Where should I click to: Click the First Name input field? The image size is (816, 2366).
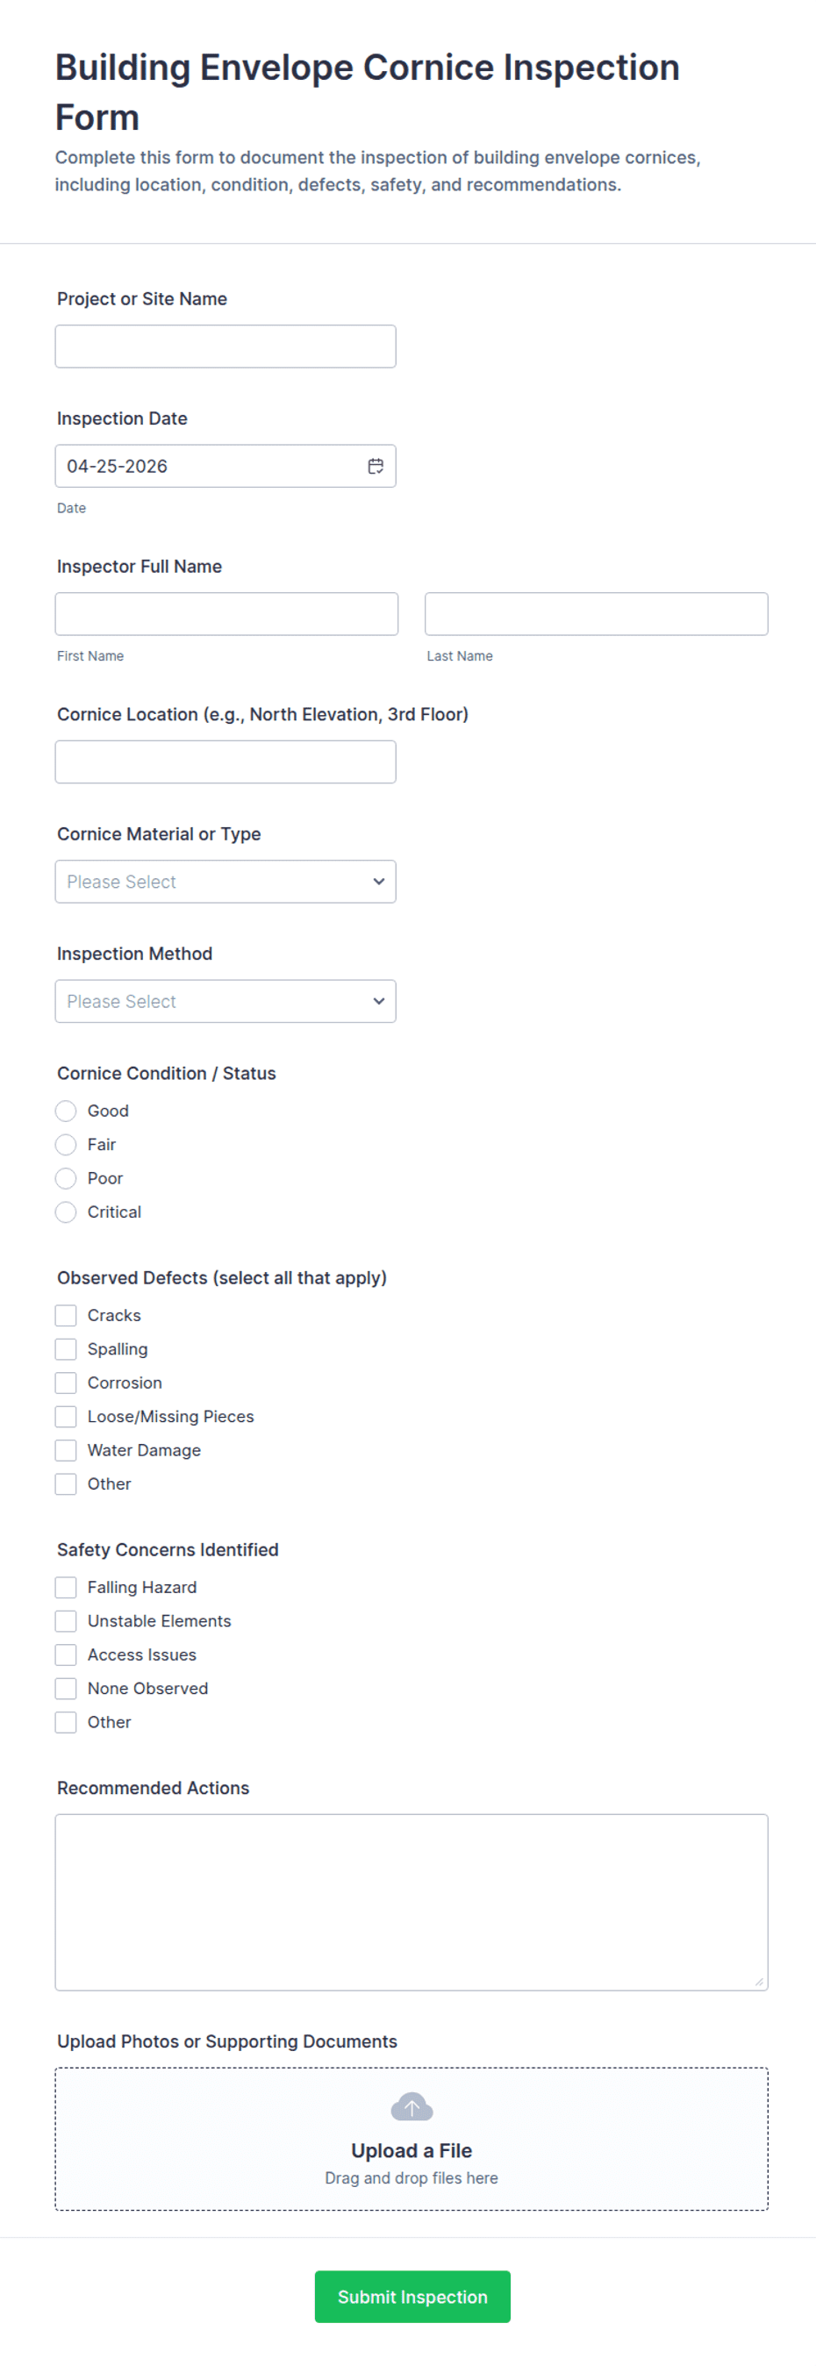225,613
